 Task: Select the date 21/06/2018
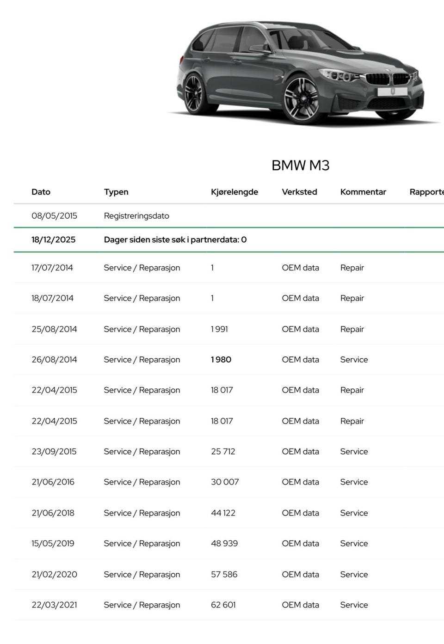[x=53, y=513]
